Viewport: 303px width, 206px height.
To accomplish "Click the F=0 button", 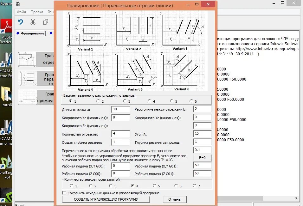I will point(202,158).
